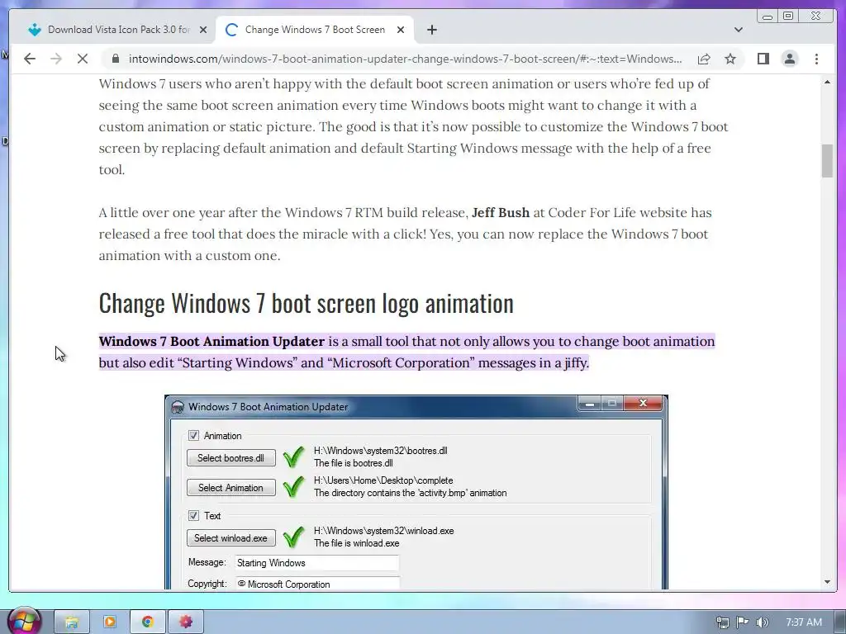Click the volume speaker tray icon

[x=762, y=622]
